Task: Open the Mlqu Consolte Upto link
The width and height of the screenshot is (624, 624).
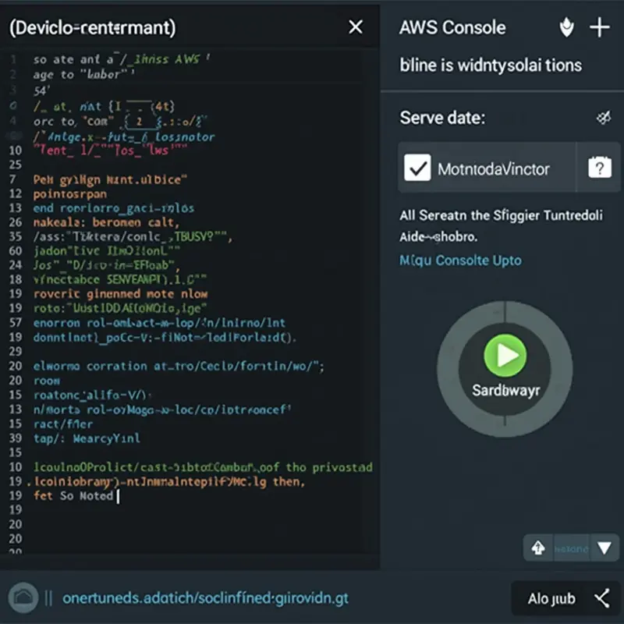Action: pos(460,261)
